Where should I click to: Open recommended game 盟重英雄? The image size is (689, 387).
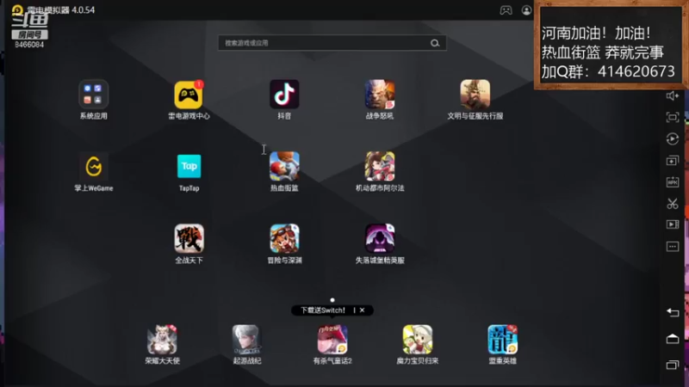[503, 339]
